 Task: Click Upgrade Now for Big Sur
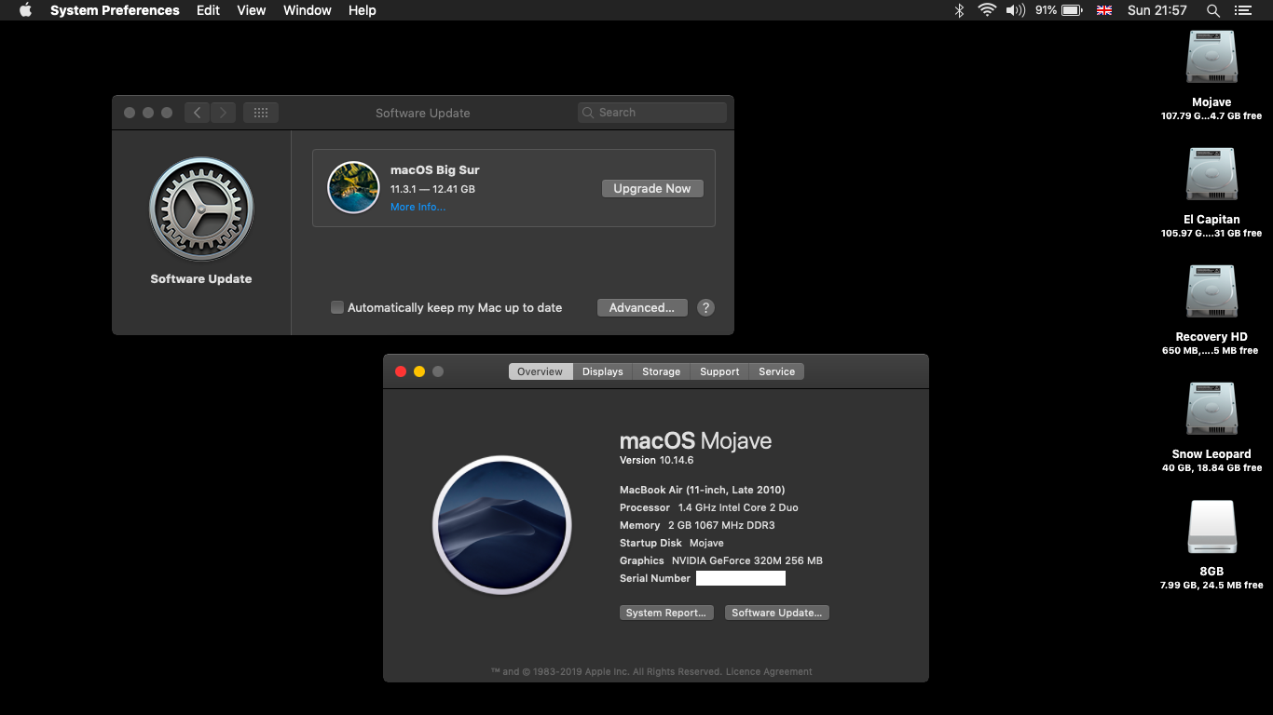(652, 188)
